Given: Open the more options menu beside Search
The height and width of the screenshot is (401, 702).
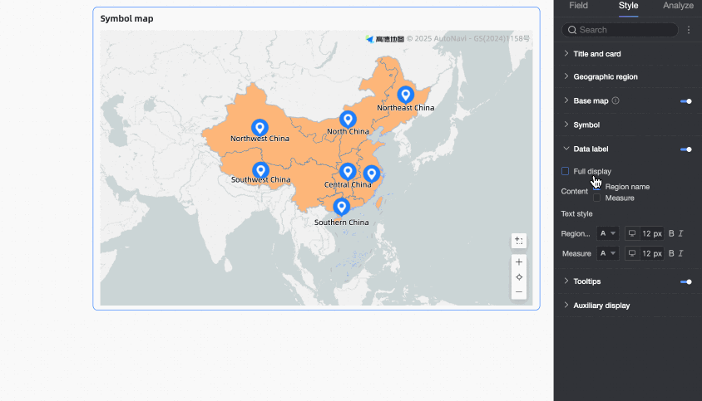Looking at the screenshot, I should (x=689, y=30).
